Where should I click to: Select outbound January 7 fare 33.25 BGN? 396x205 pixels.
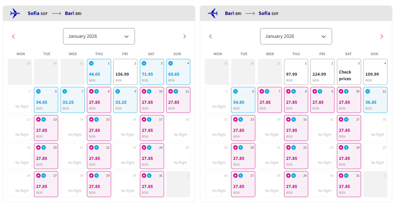coord(72,100)
